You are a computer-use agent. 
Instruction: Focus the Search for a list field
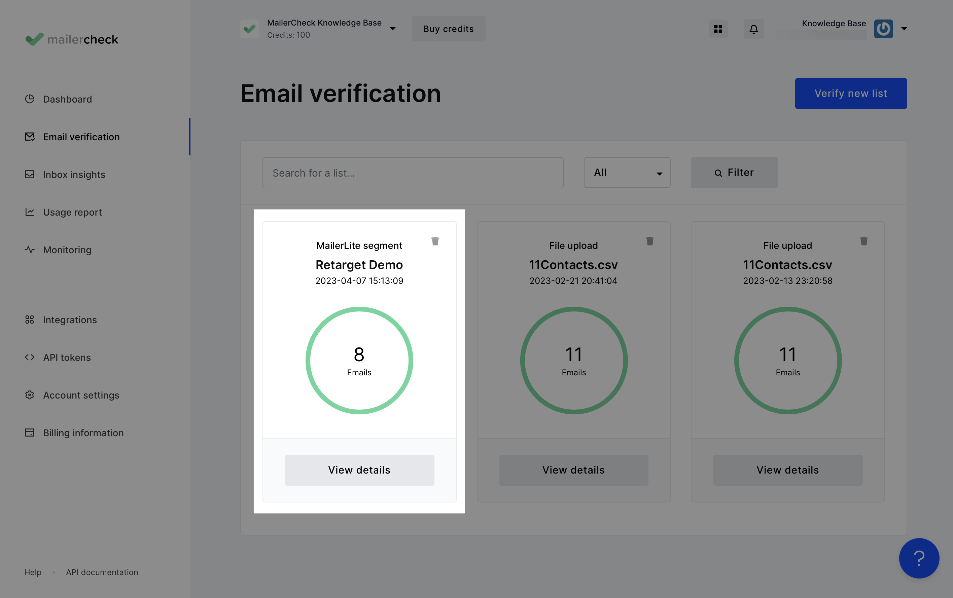[413, 173]
